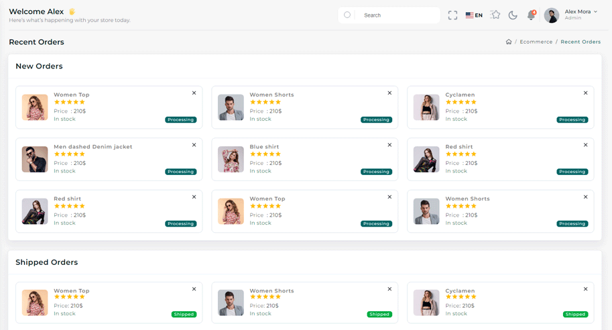
Task: Click Alex Mora's avatar picture
Action: pos(552,15)
